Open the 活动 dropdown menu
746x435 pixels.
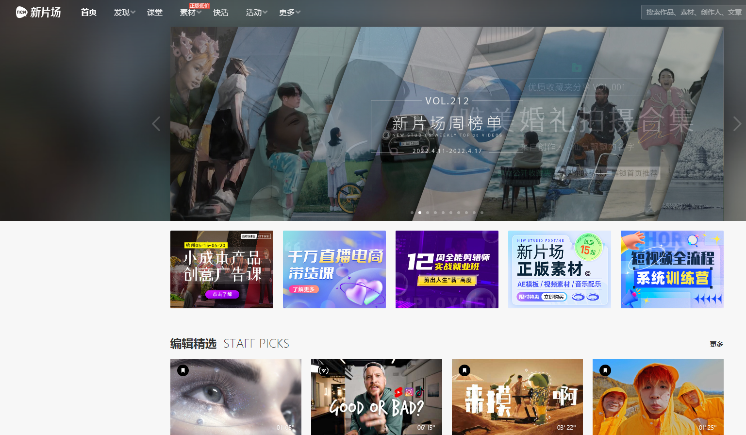[254, 12]
